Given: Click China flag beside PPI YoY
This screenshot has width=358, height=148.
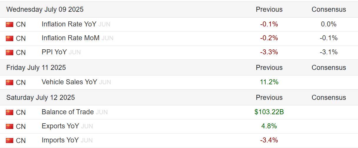Looking at the screenshot, I should click(10, 53).
